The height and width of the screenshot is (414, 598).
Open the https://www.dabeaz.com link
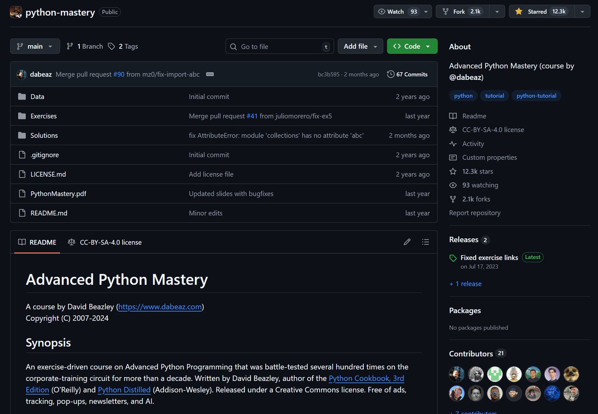160,307
